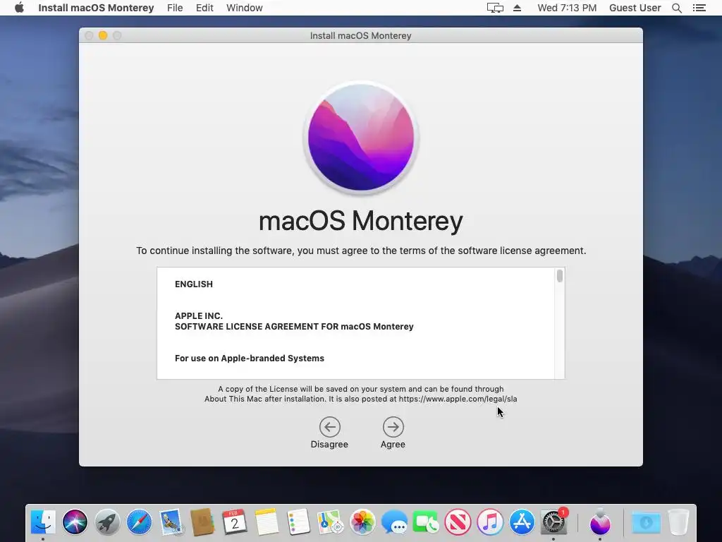
Task: Click the macOS Monterey installer Dock icon
Action: tap(600, 522)
